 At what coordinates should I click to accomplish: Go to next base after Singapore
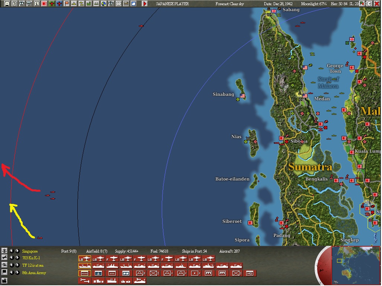(17, 251)
